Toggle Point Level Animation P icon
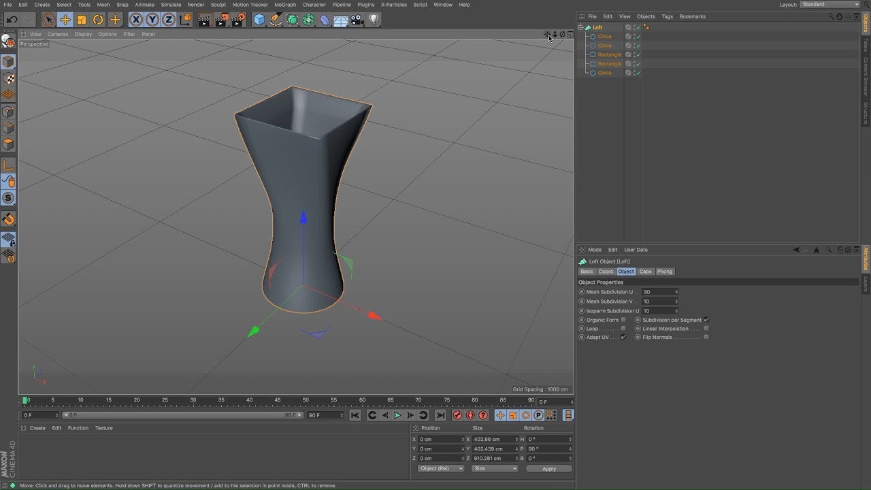 coord(538,415)
